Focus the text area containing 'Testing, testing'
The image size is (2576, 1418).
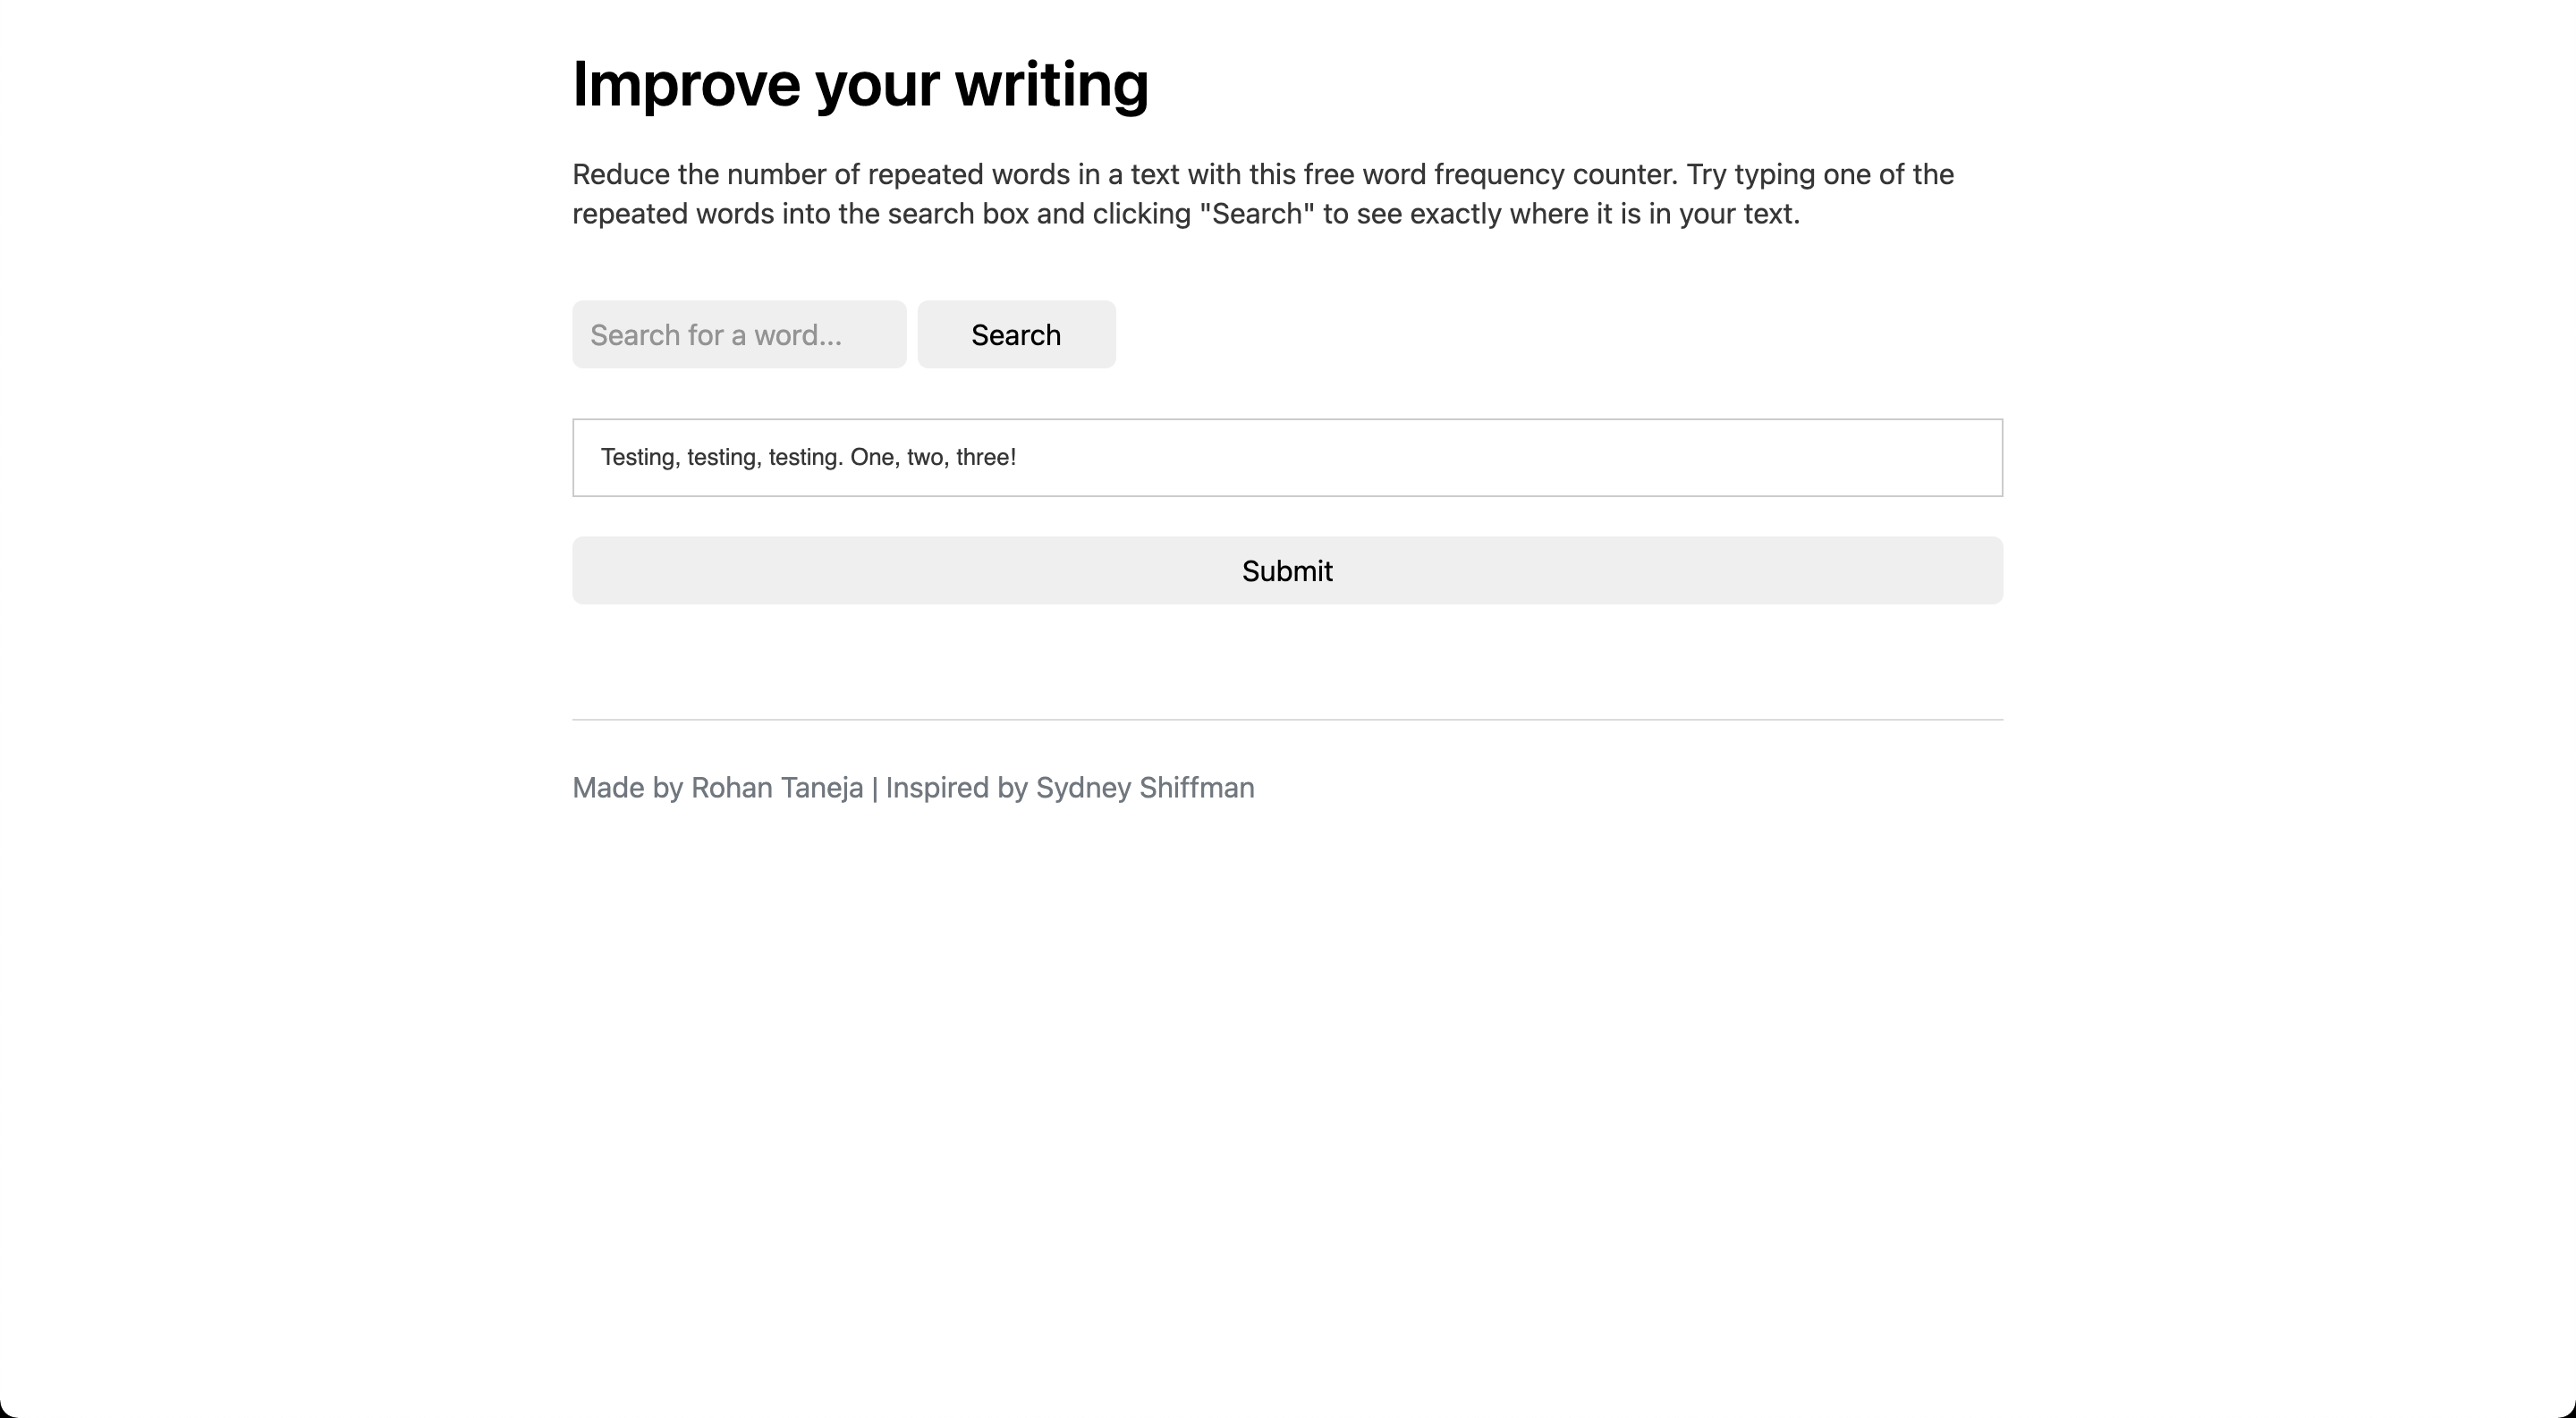click(1287, 458)
